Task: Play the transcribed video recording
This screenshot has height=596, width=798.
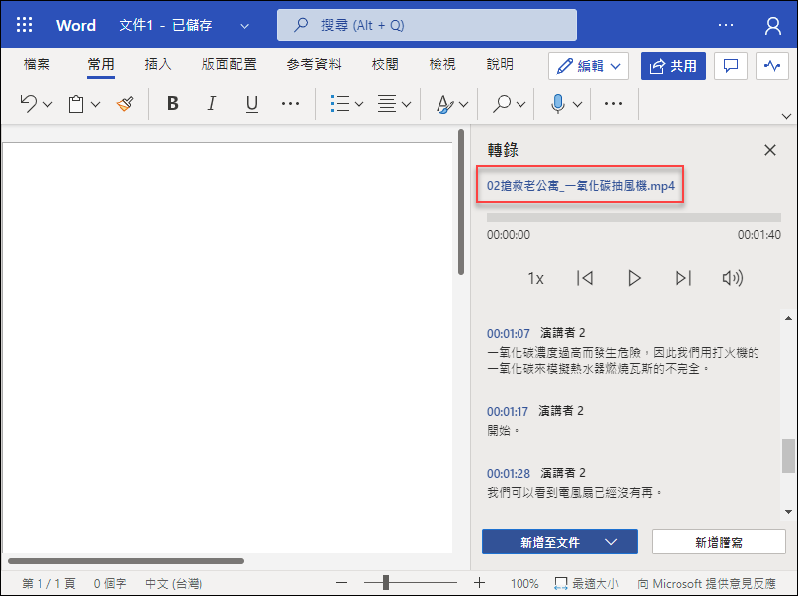Action: click(634, 278)
